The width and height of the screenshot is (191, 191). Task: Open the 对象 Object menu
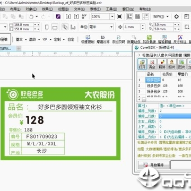[31, 9]
